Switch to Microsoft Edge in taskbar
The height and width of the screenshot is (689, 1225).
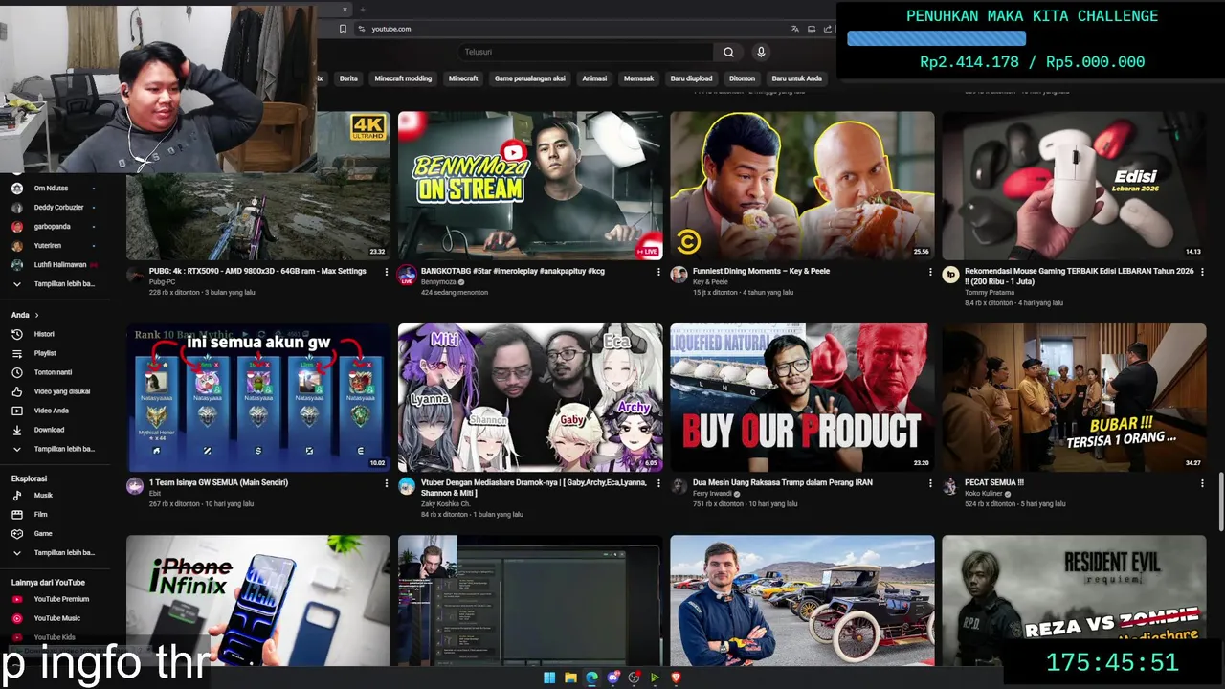click(591, 678)
